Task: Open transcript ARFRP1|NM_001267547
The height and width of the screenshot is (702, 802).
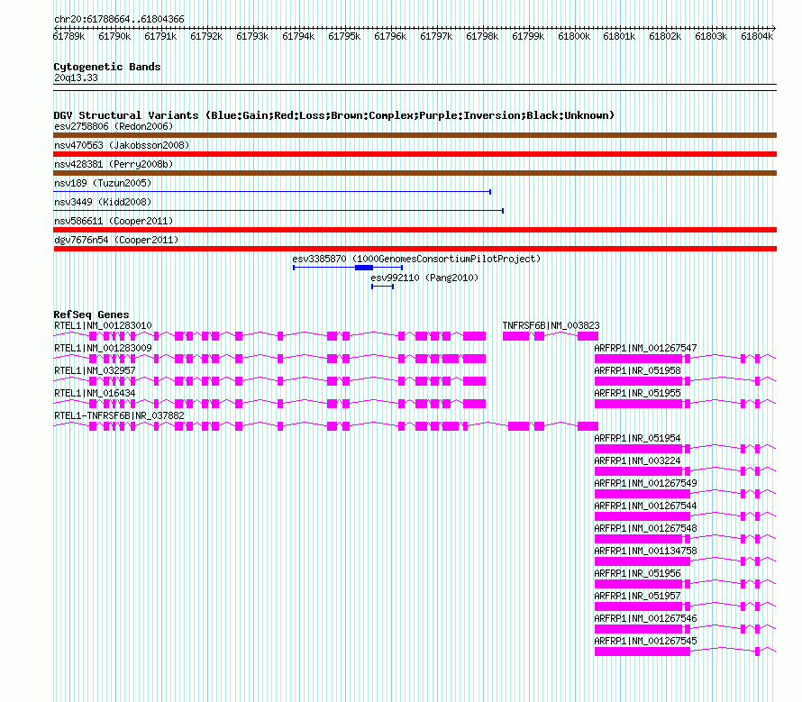Action: coord(645,348)
